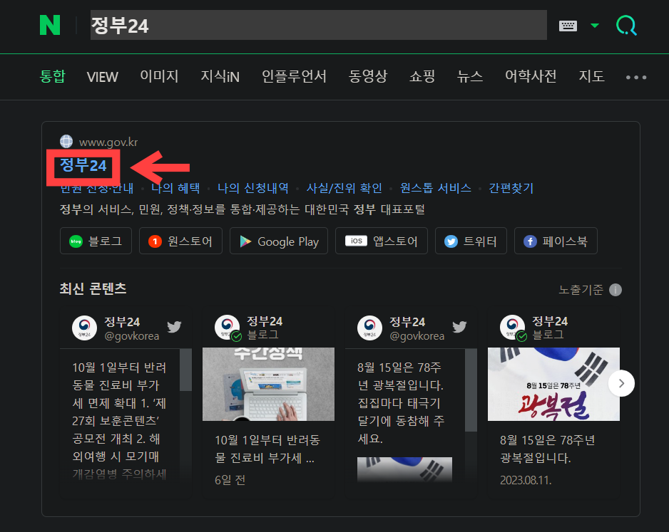Open the laptop thumbnail on the blog card
Screen dimensions: 669x532
pos(268,384)
